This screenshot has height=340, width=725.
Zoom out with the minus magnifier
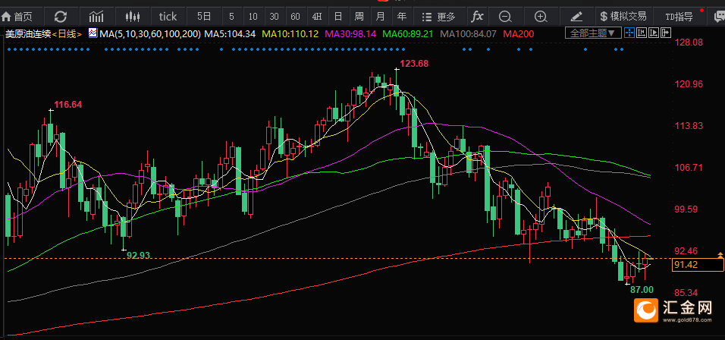point(505,17)
